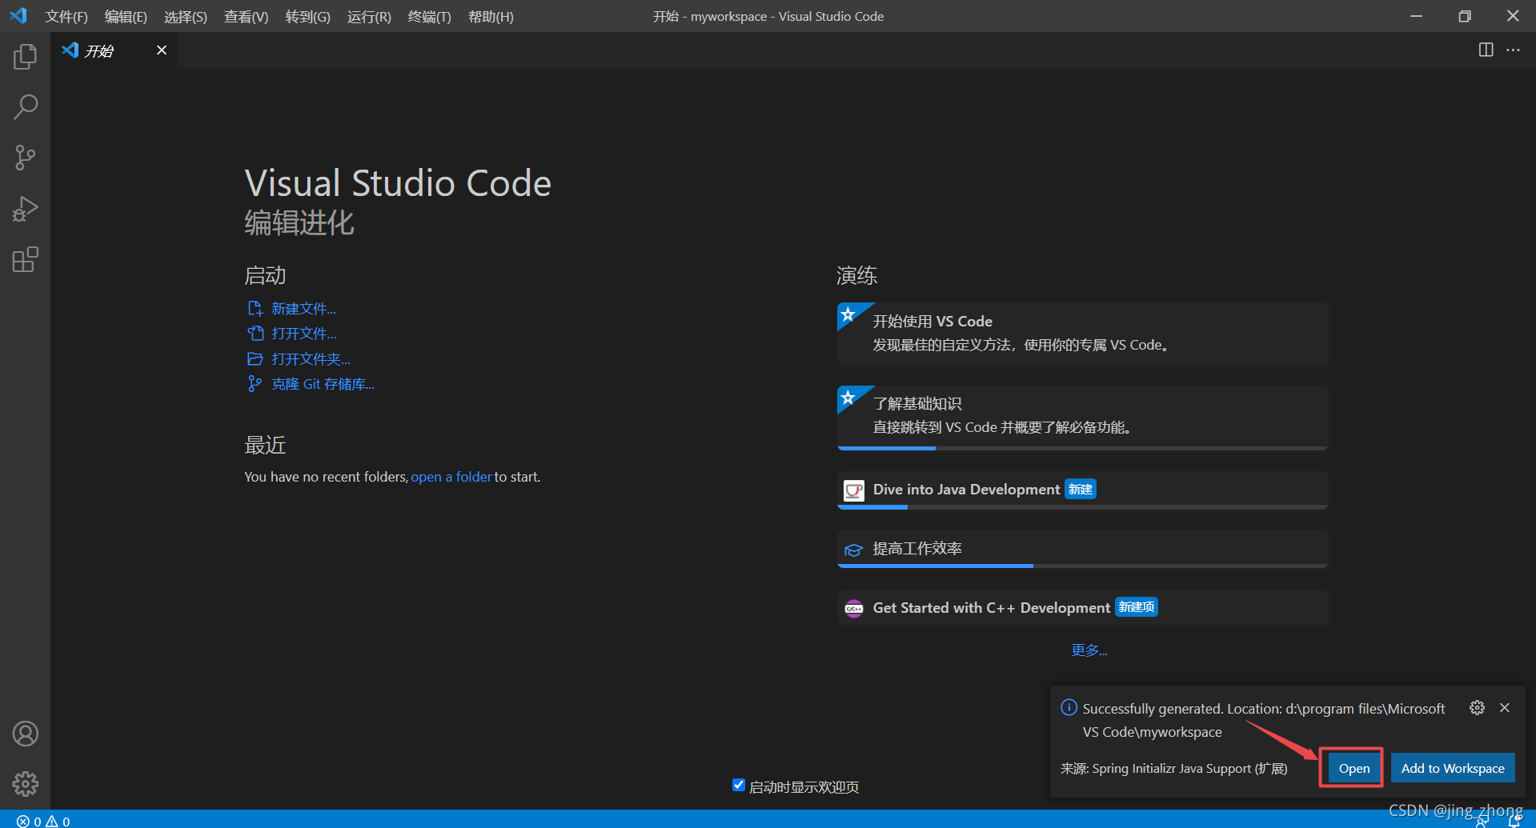
Task: Open the 了解基础知识 walkthrough card
Action: (x=1082, y=417)
